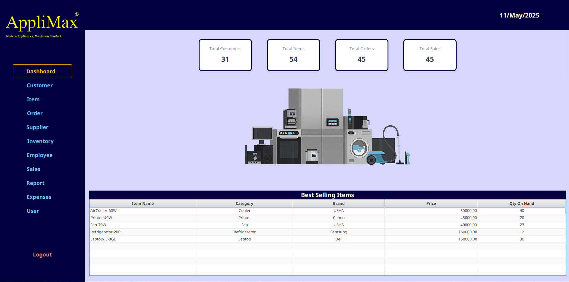This screenshot has height=282, width=569.
Task: Open the Dashboard section
Action: point(41,71)
